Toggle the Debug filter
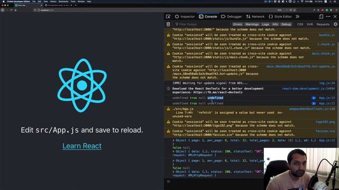This screenshot has height=190, width=339. (x=286, y=24)
